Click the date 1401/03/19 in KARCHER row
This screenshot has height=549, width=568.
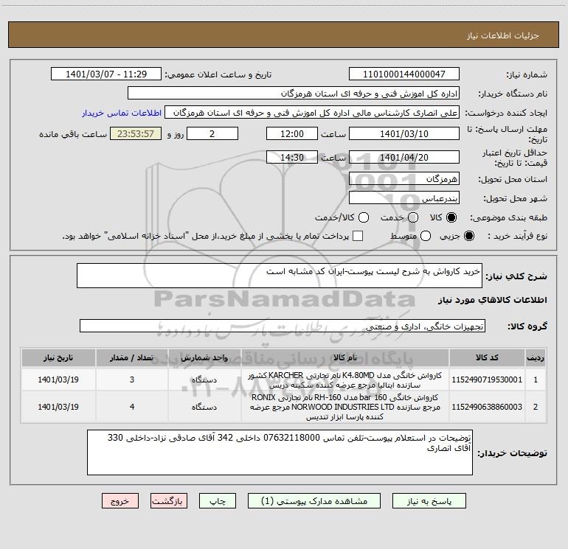pos(58,380)
